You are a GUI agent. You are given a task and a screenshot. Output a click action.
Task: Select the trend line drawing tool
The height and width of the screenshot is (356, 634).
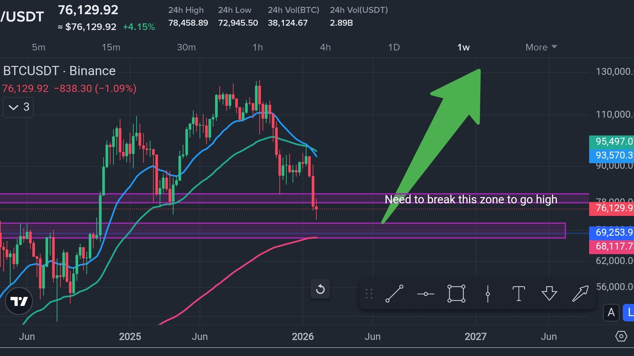pos(395,293)
